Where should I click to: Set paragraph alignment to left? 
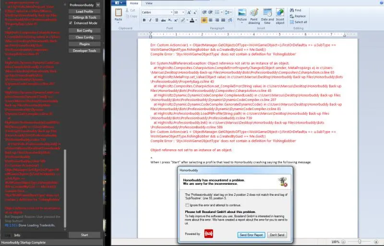[204, 20]
